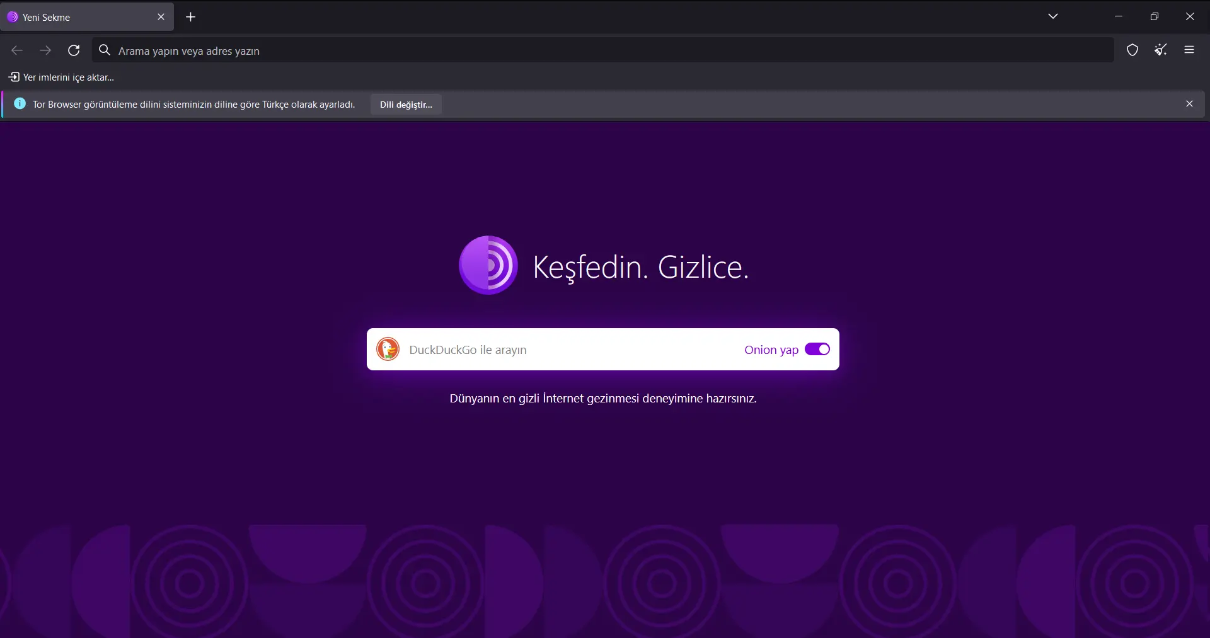Click the info icon in notification bar
Image resolution: width=1210 pixels, height=638 pixels.
[x=20, y=104]
